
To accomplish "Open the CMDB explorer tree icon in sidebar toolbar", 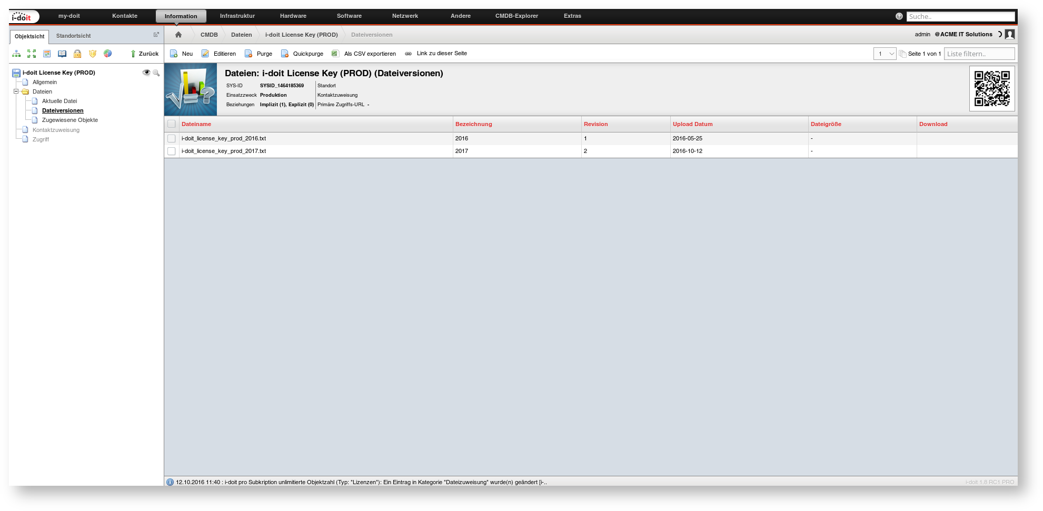I will tap(17, 54).
